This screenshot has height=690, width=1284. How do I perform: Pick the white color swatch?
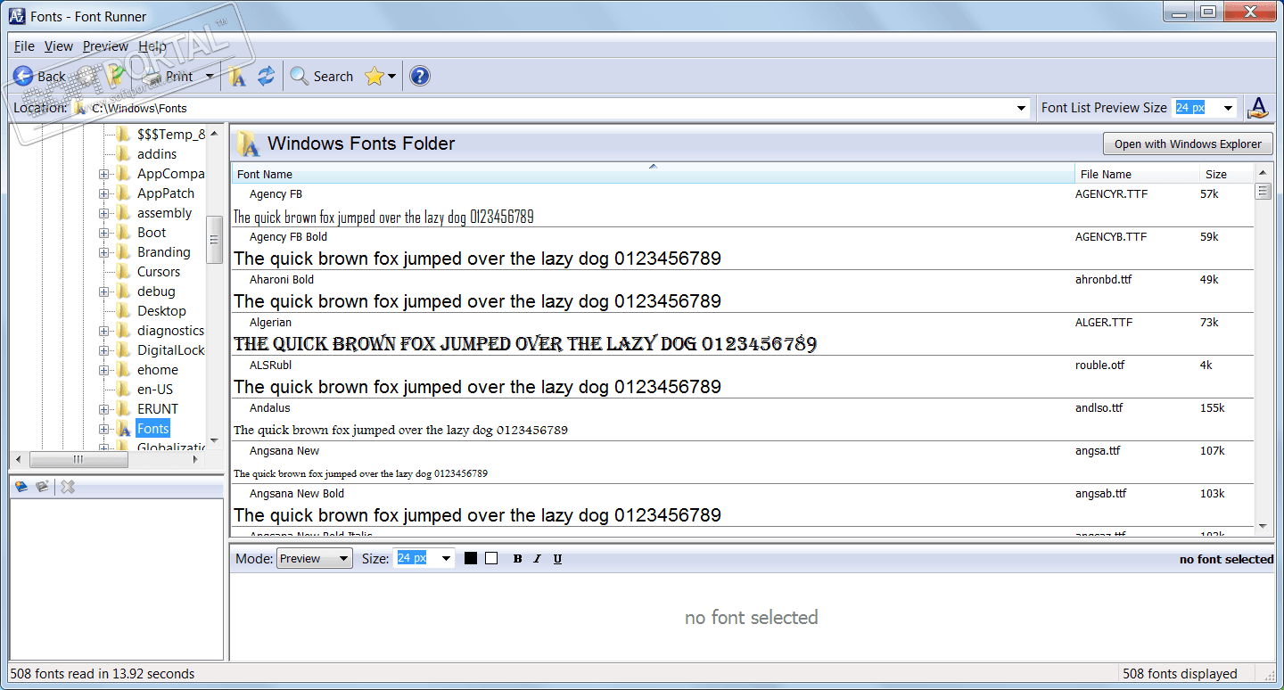tap(491, 558)
